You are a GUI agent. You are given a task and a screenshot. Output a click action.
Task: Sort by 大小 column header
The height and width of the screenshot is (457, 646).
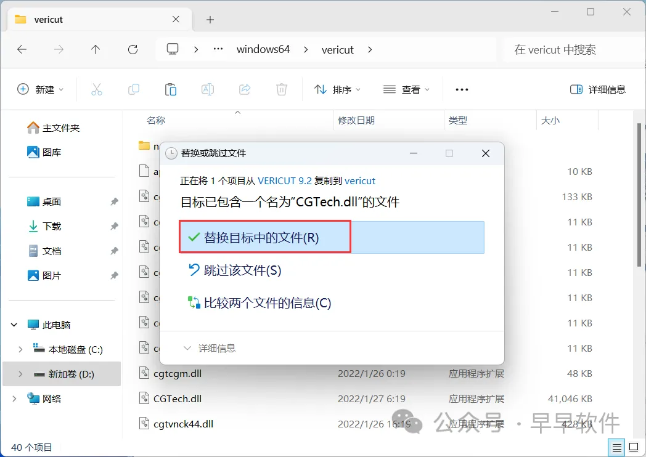[x=550, y=120]
